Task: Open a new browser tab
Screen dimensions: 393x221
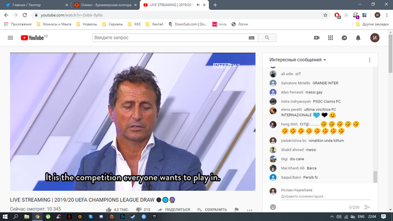Action: [x=215, y=5]
